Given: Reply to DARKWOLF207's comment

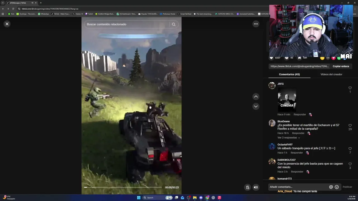Looking at the screenshot, I should 297,172.
